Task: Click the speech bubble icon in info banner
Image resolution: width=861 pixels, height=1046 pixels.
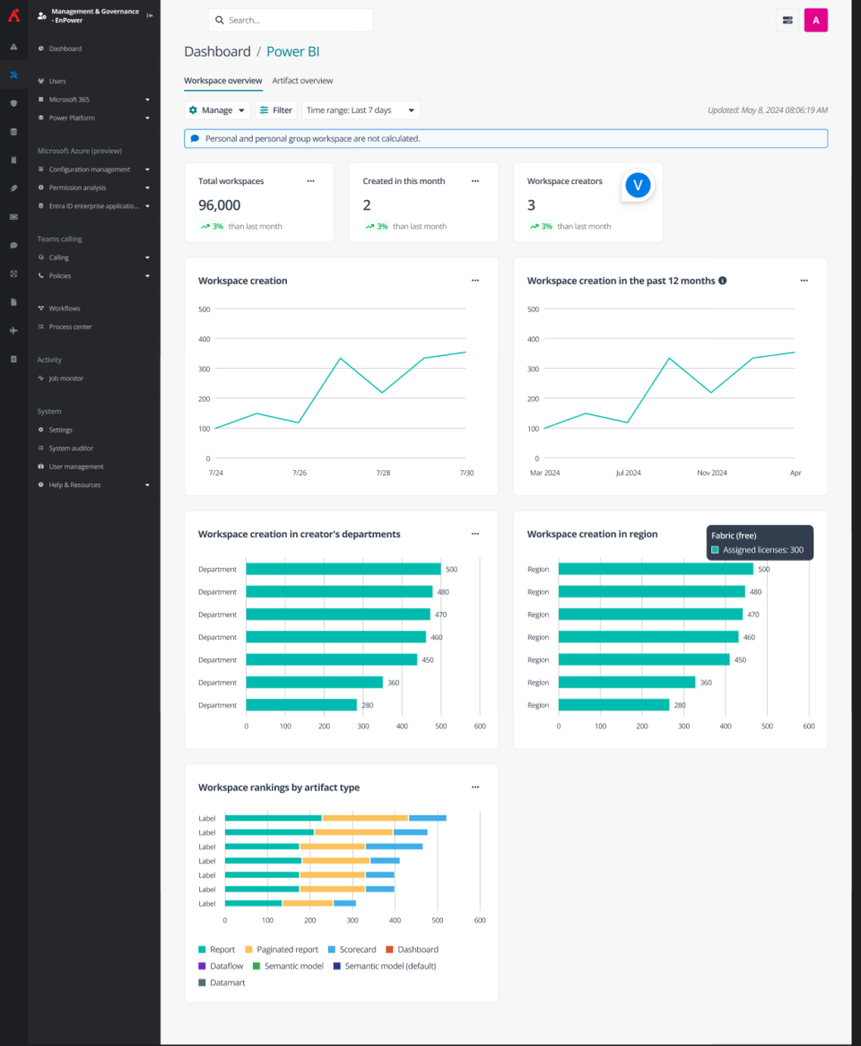Action: 195,139
